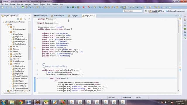Open the Help menu

(x=61, y=4)
